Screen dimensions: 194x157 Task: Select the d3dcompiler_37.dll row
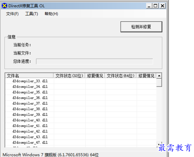click(81, 103)
